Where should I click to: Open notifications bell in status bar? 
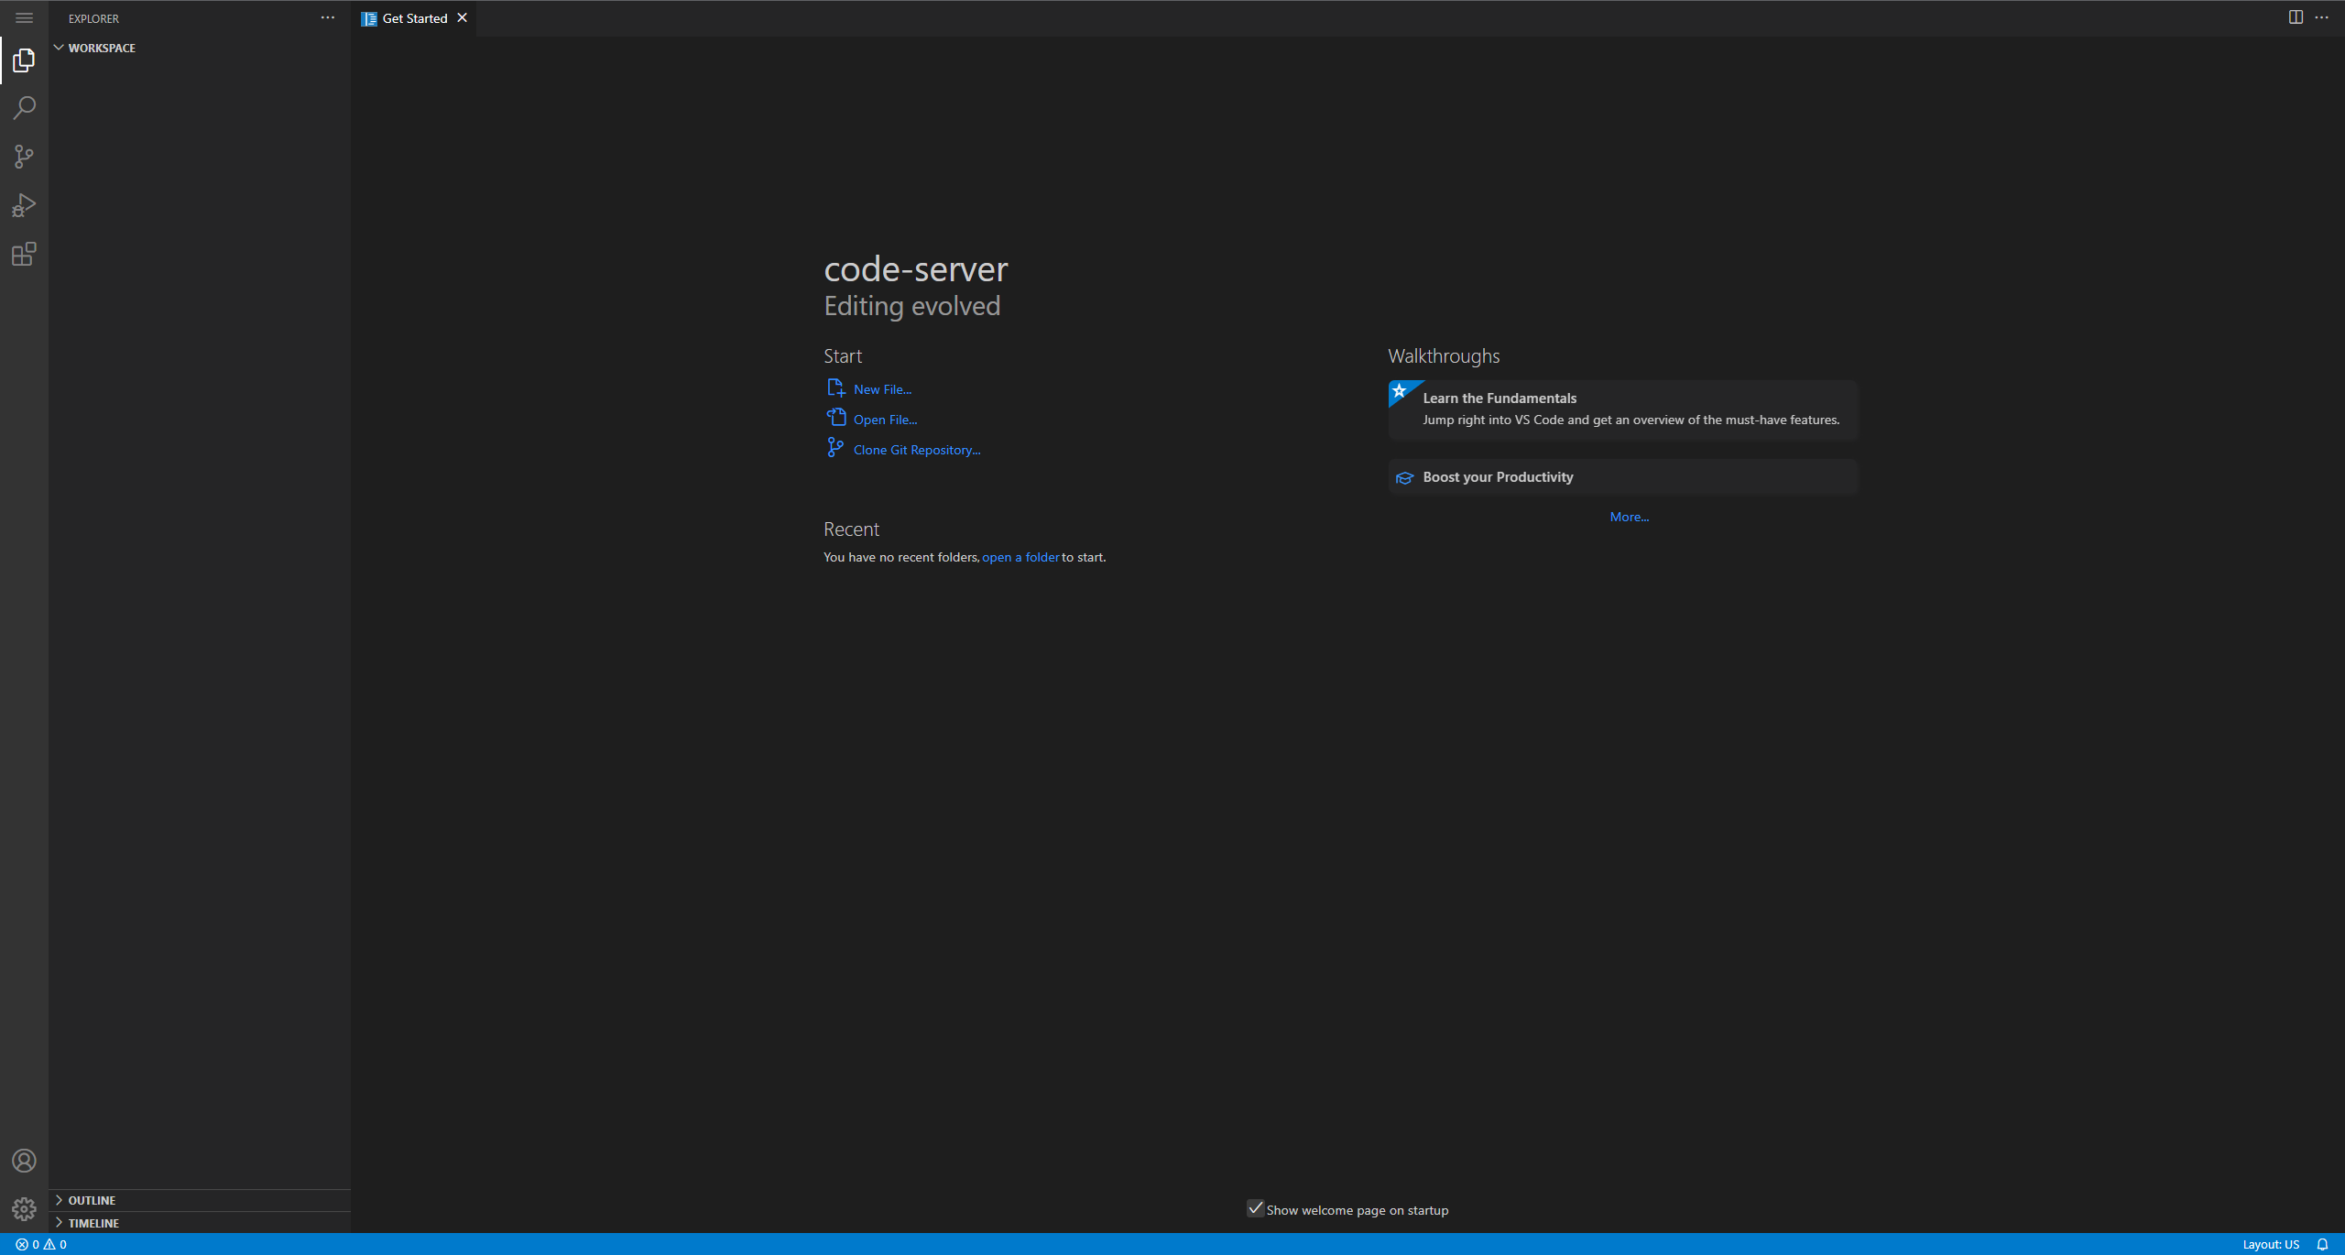(2322, 1244)
